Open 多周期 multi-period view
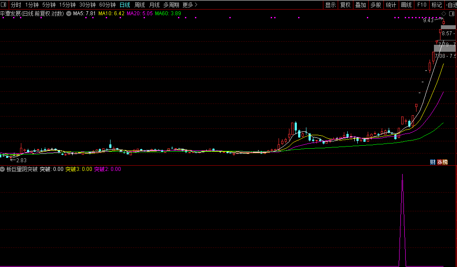The height and width of the screenshot is (267, 457). pos(171,5)
